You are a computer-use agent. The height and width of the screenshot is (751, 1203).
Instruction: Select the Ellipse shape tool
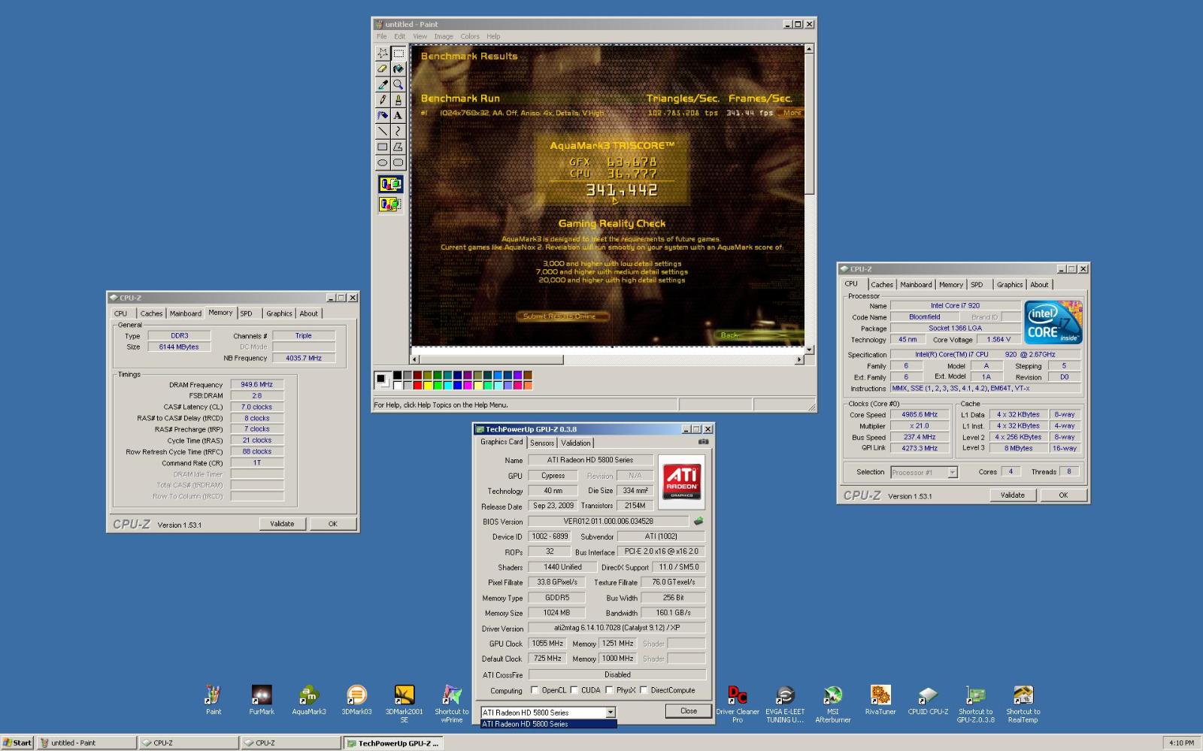383,162
